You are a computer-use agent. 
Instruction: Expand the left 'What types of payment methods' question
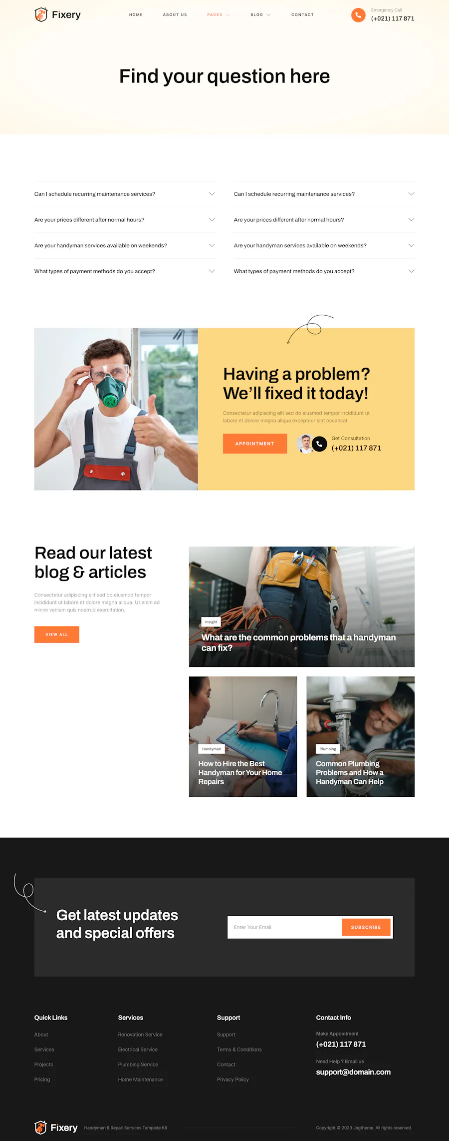pyautogui.click(x=125, y=271)
